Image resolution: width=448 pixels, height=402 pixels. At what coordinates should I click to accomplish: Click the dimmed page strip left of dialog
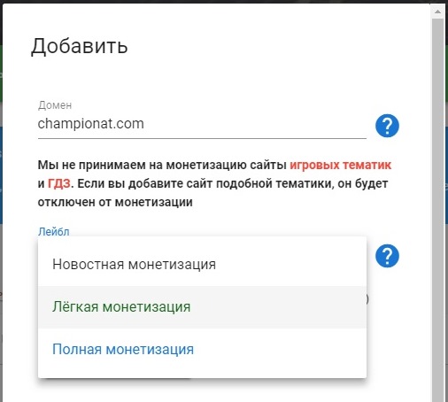pos(1,206)
